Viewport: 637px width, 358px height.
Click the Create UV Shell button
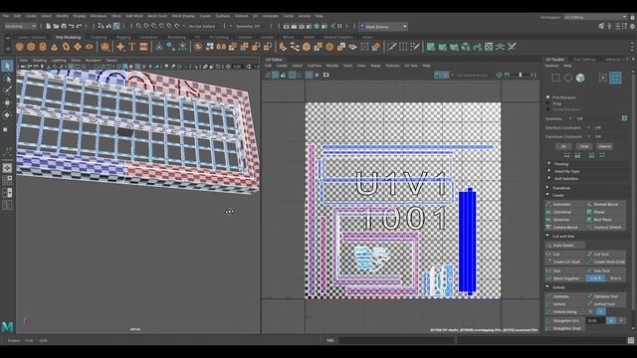pos(565,263)
